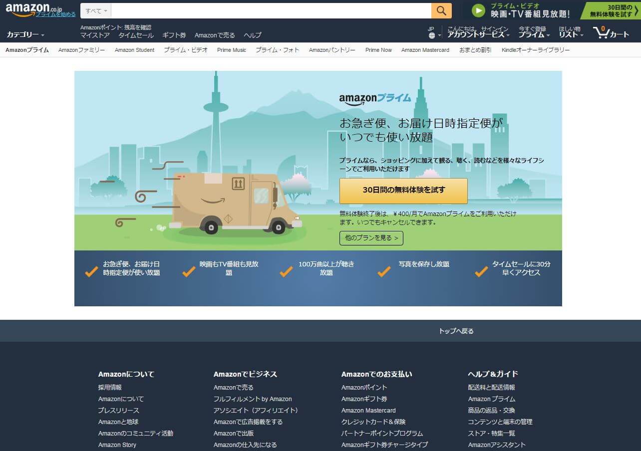Click inside the search text field
This screenshot has width=641, height=451.
[x=271, y=10]
